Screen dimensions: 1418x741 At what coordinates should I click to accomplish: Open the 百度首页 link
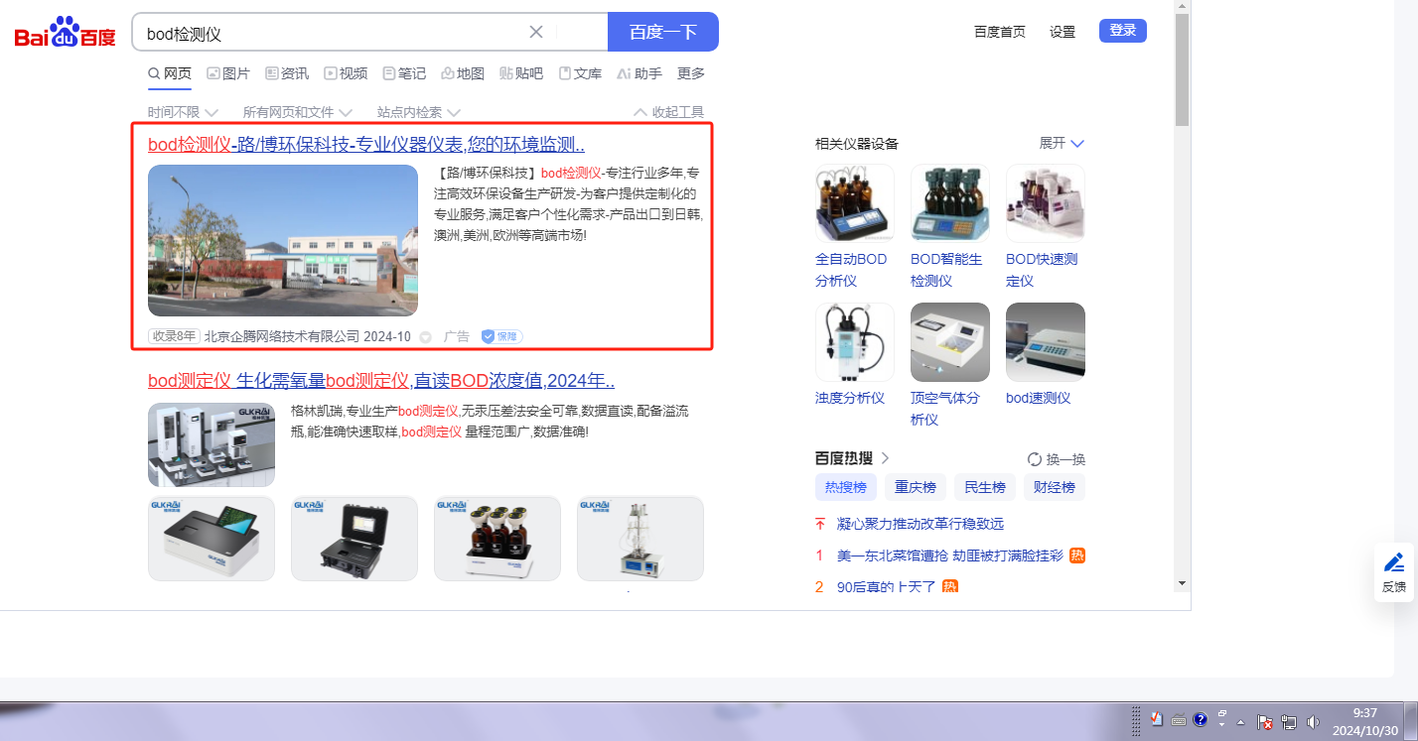coord(1000,32)
